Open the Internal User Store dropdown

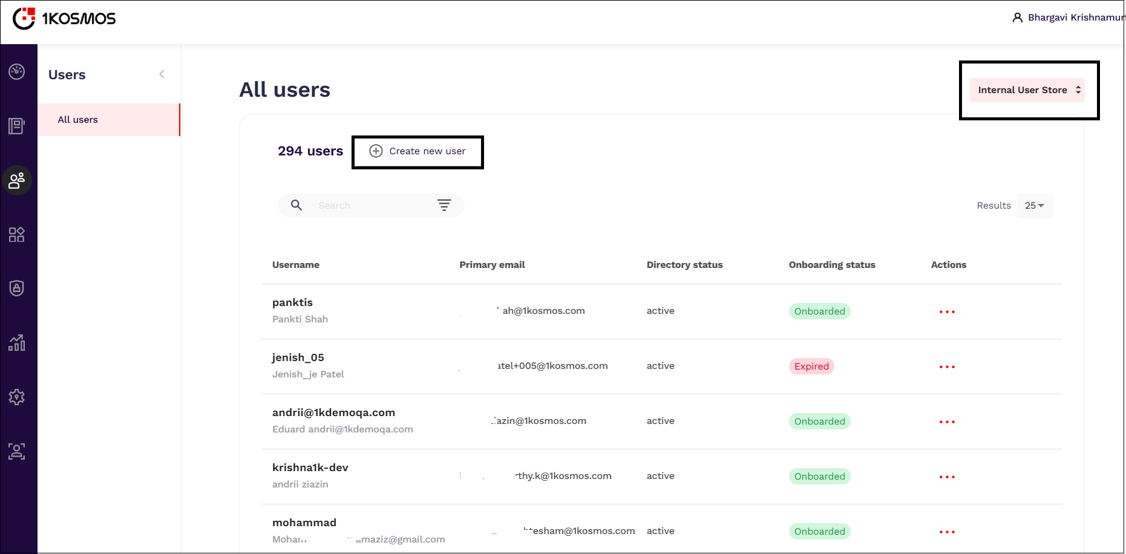1027,90
